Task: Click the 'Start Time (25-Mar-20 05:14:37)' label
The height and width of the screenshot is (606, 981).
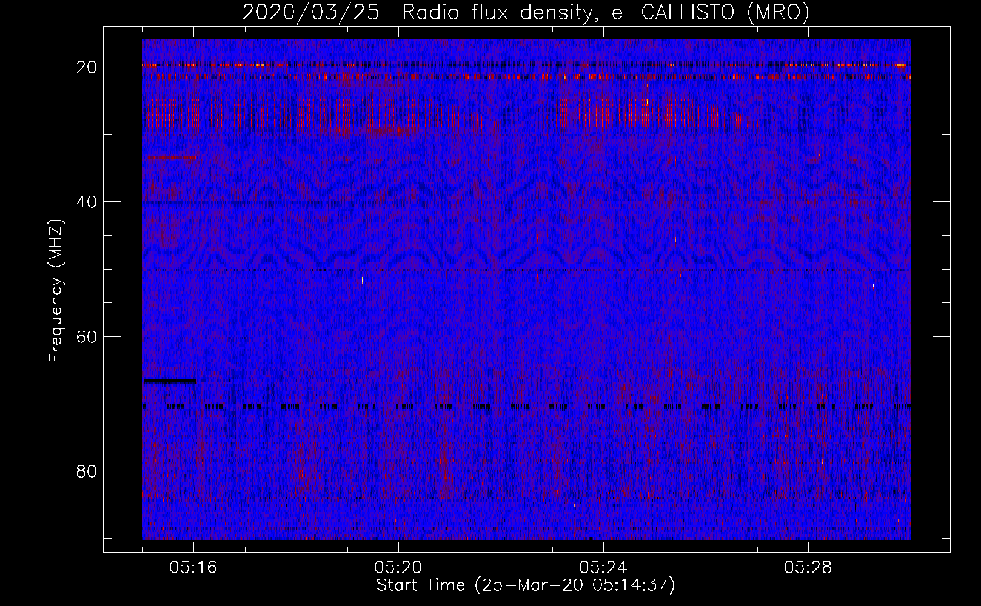Action: click(526, 585)
